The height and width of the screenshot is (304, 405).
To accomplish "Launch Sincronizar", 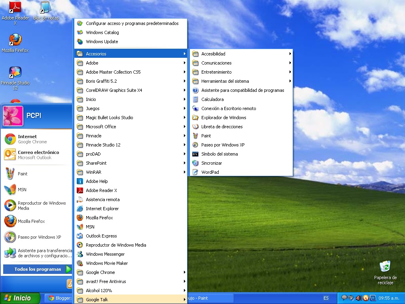I will click(x=241, y=163).
